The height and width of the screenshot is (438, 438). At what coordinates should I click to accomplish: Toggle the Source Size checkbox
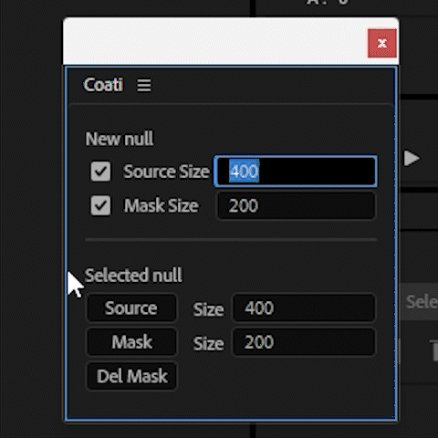click(x=100, y=172)
